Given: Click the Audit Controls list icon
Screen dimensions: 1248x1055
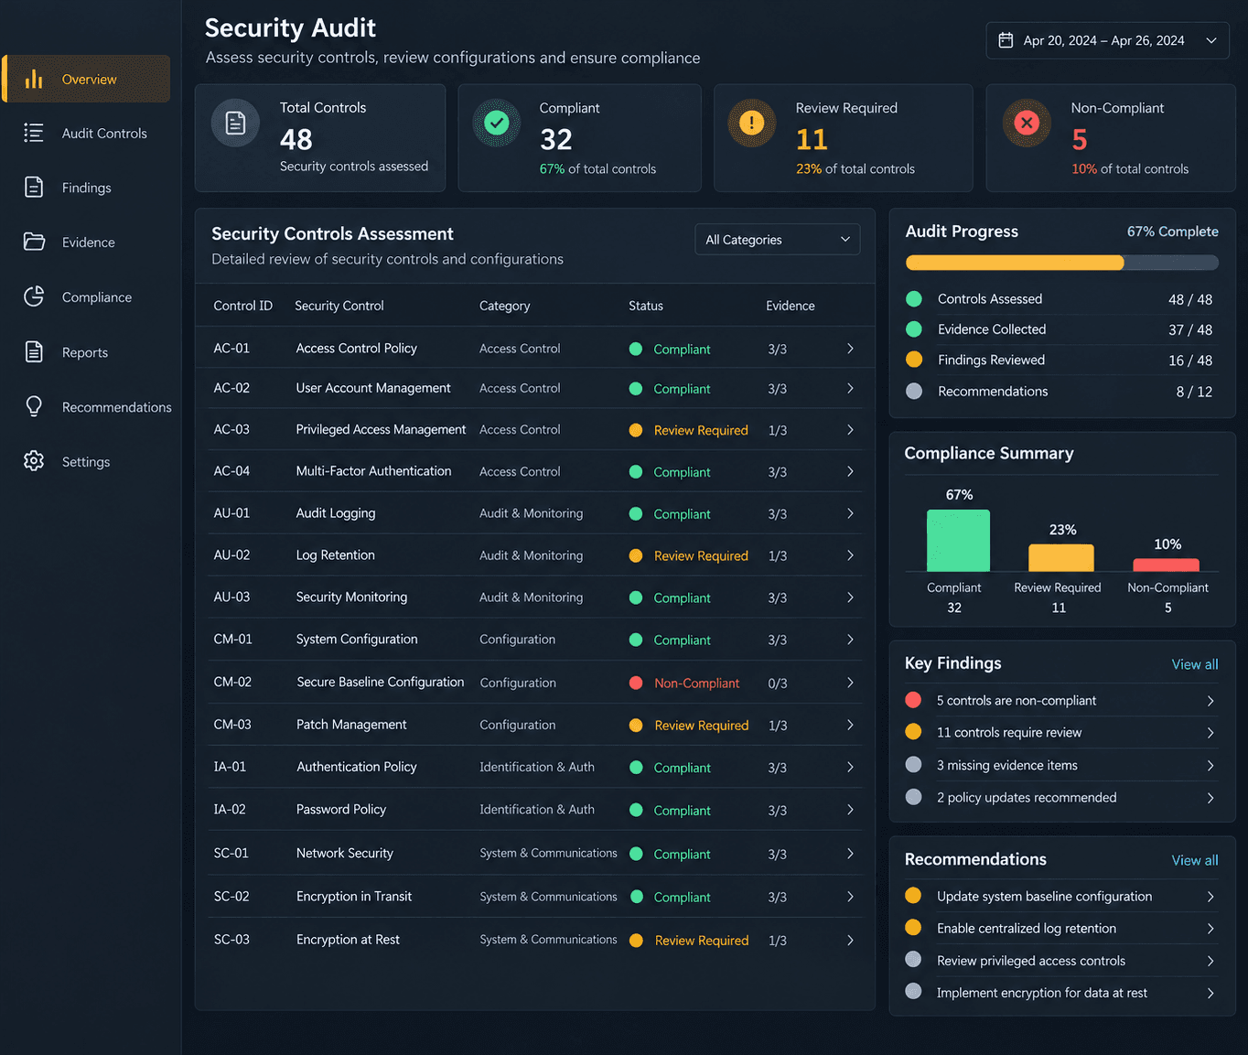Looking at the screenshot, I should click(34, 133).
